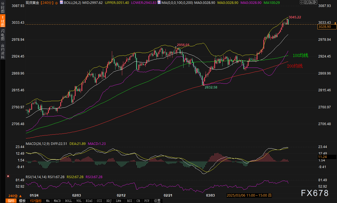The image size is (337, 203).
Task: Toggle the MACD indicator button
Action: click(57, 201)
